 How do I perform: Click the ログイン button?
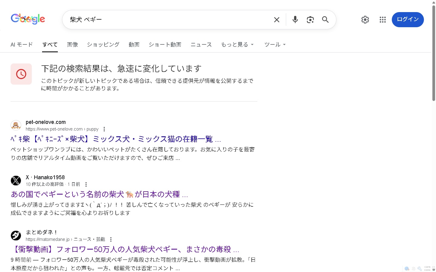408,20
